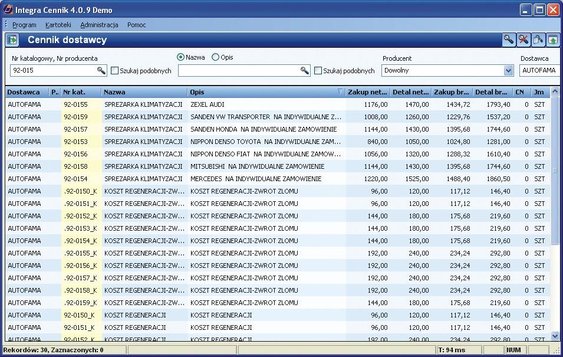The height and width of the screenshot is (357, 563).
Task: Sort by the Nr kat. column header
Action: [x=81, y=92]
